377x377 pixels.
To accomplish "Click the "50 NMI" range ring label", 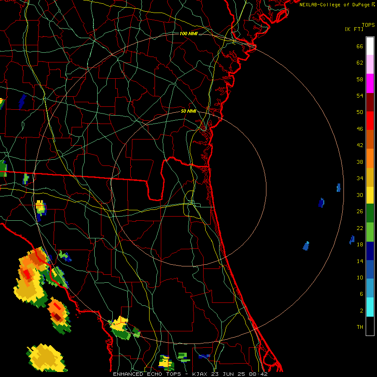I will click(188, 111).
